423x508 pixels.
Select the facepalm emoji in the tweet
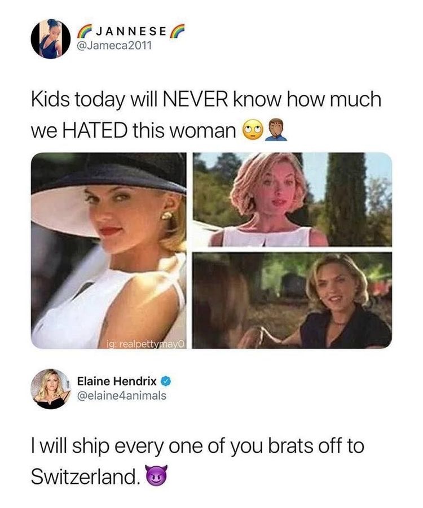point(276,130)
